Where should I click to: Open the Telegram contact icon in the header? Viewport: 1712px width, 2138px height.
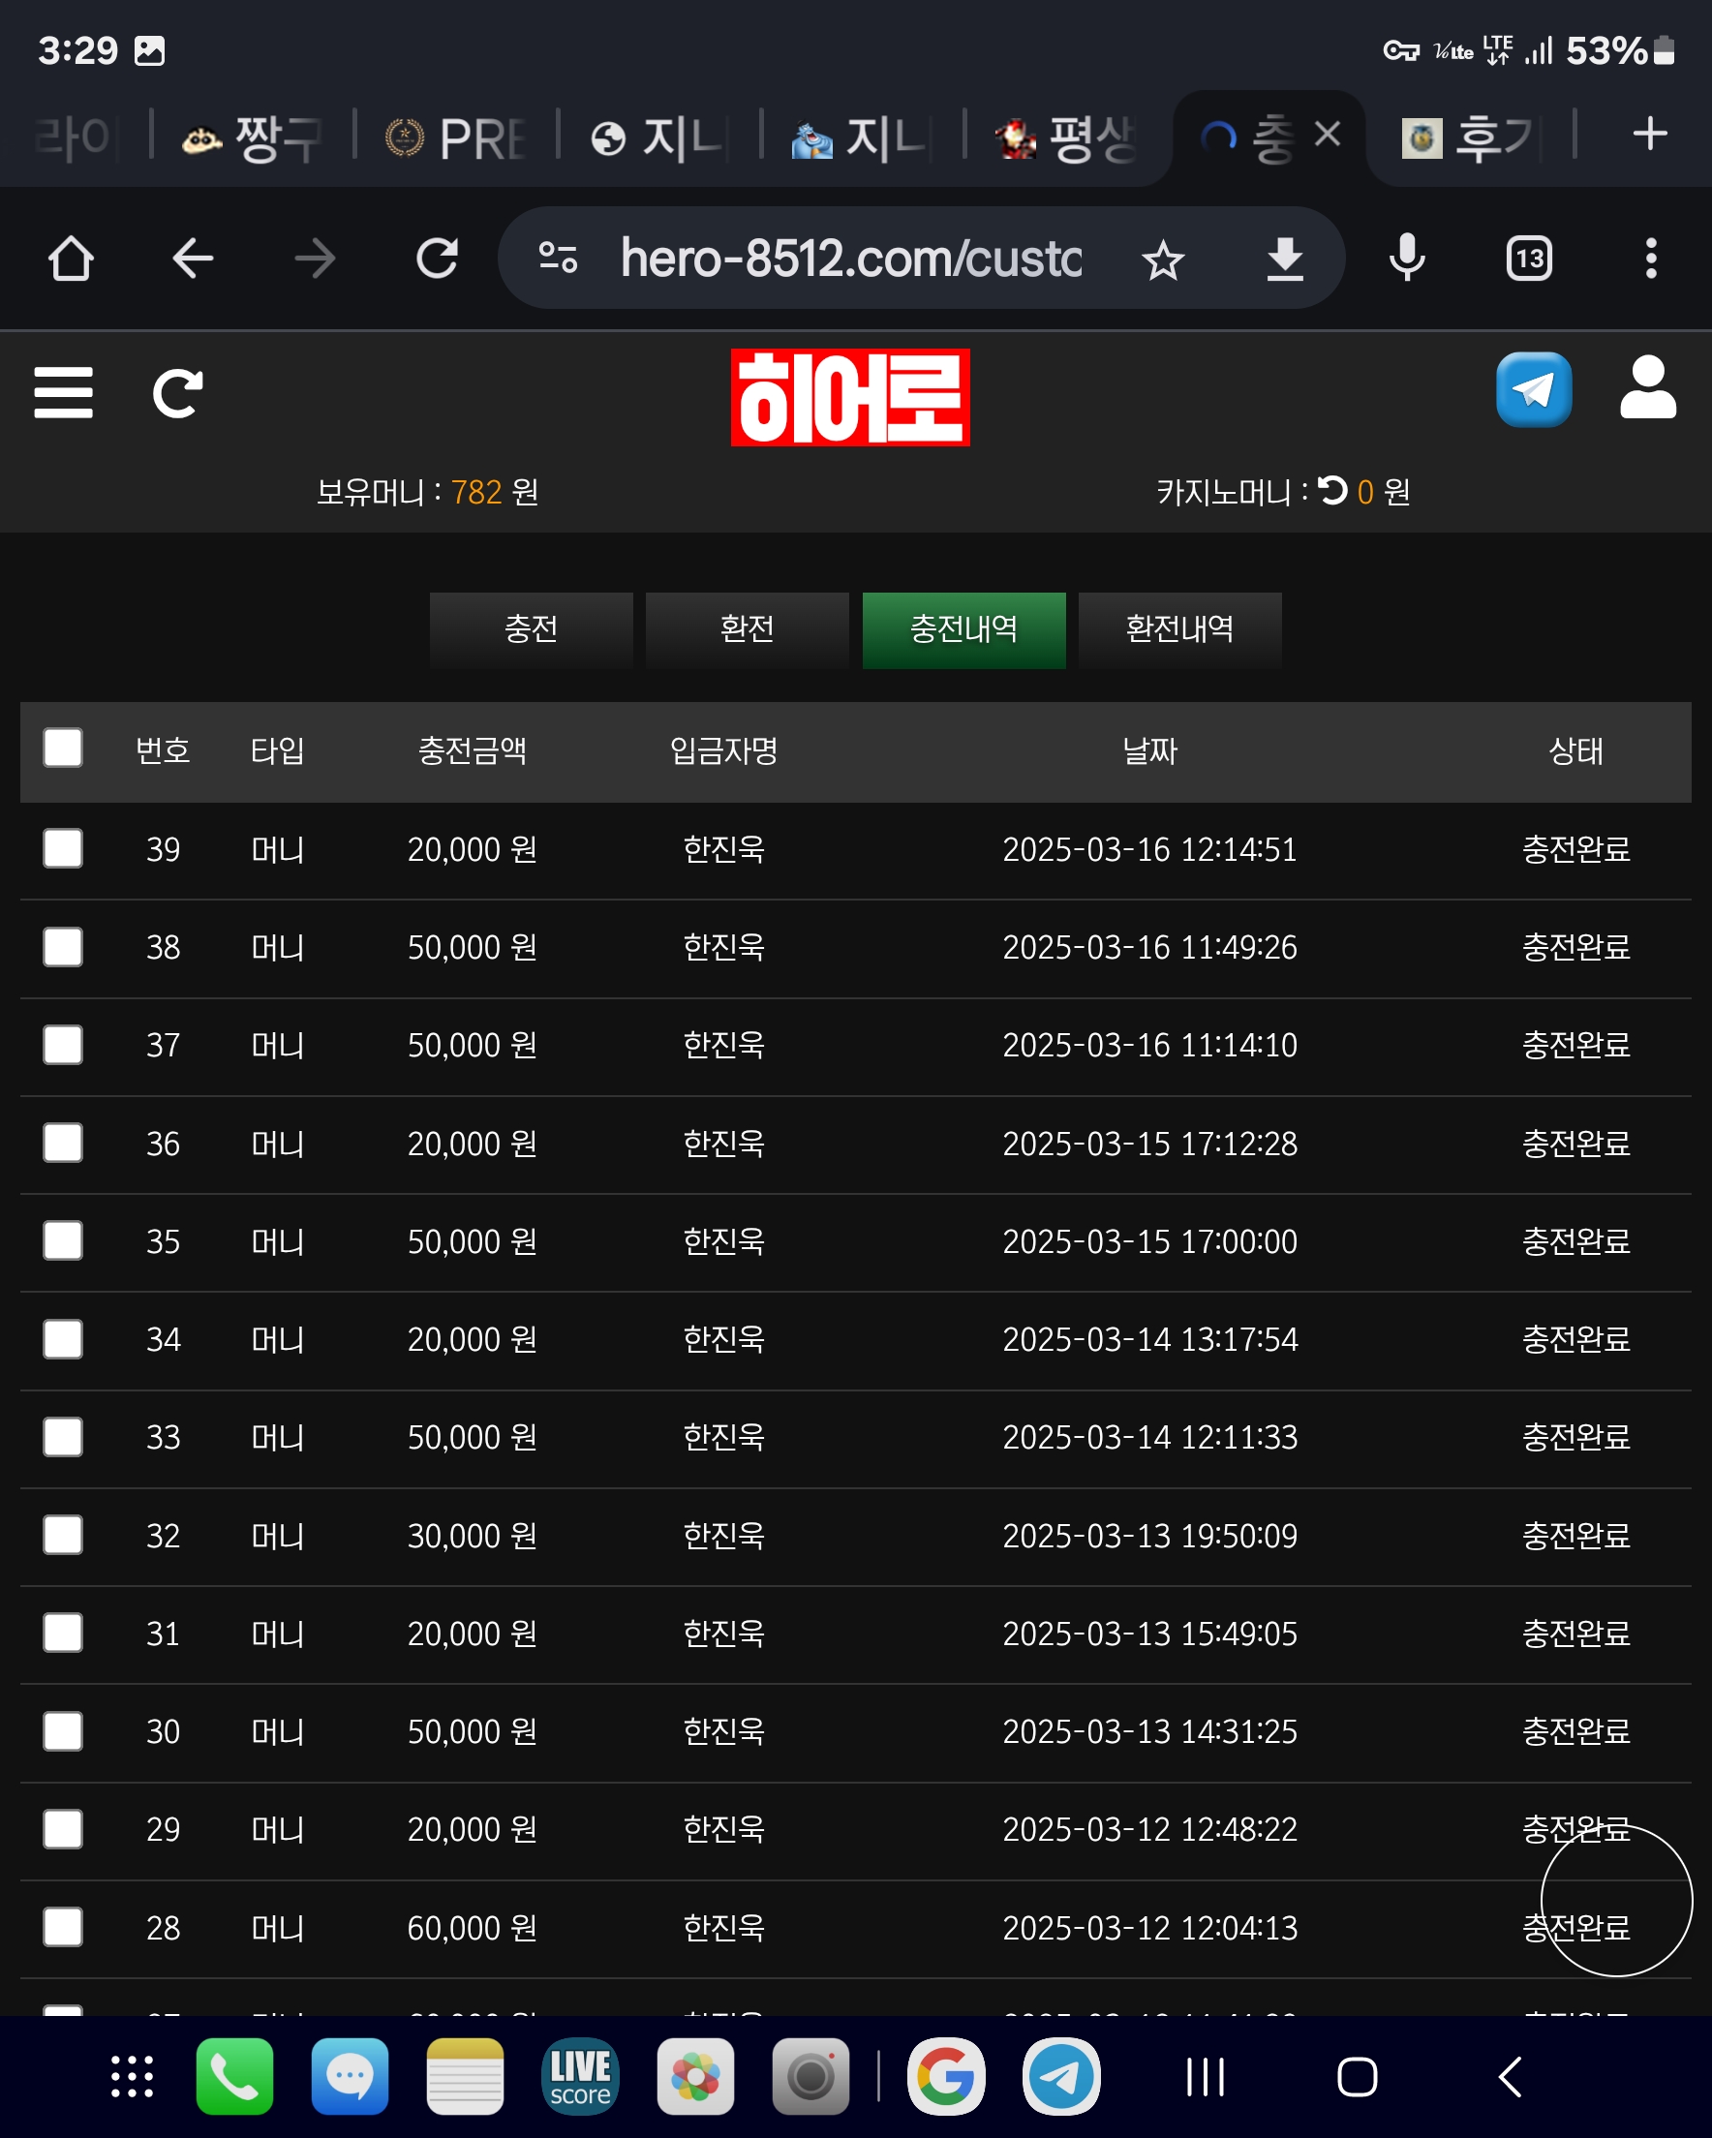coord(1534,389)
